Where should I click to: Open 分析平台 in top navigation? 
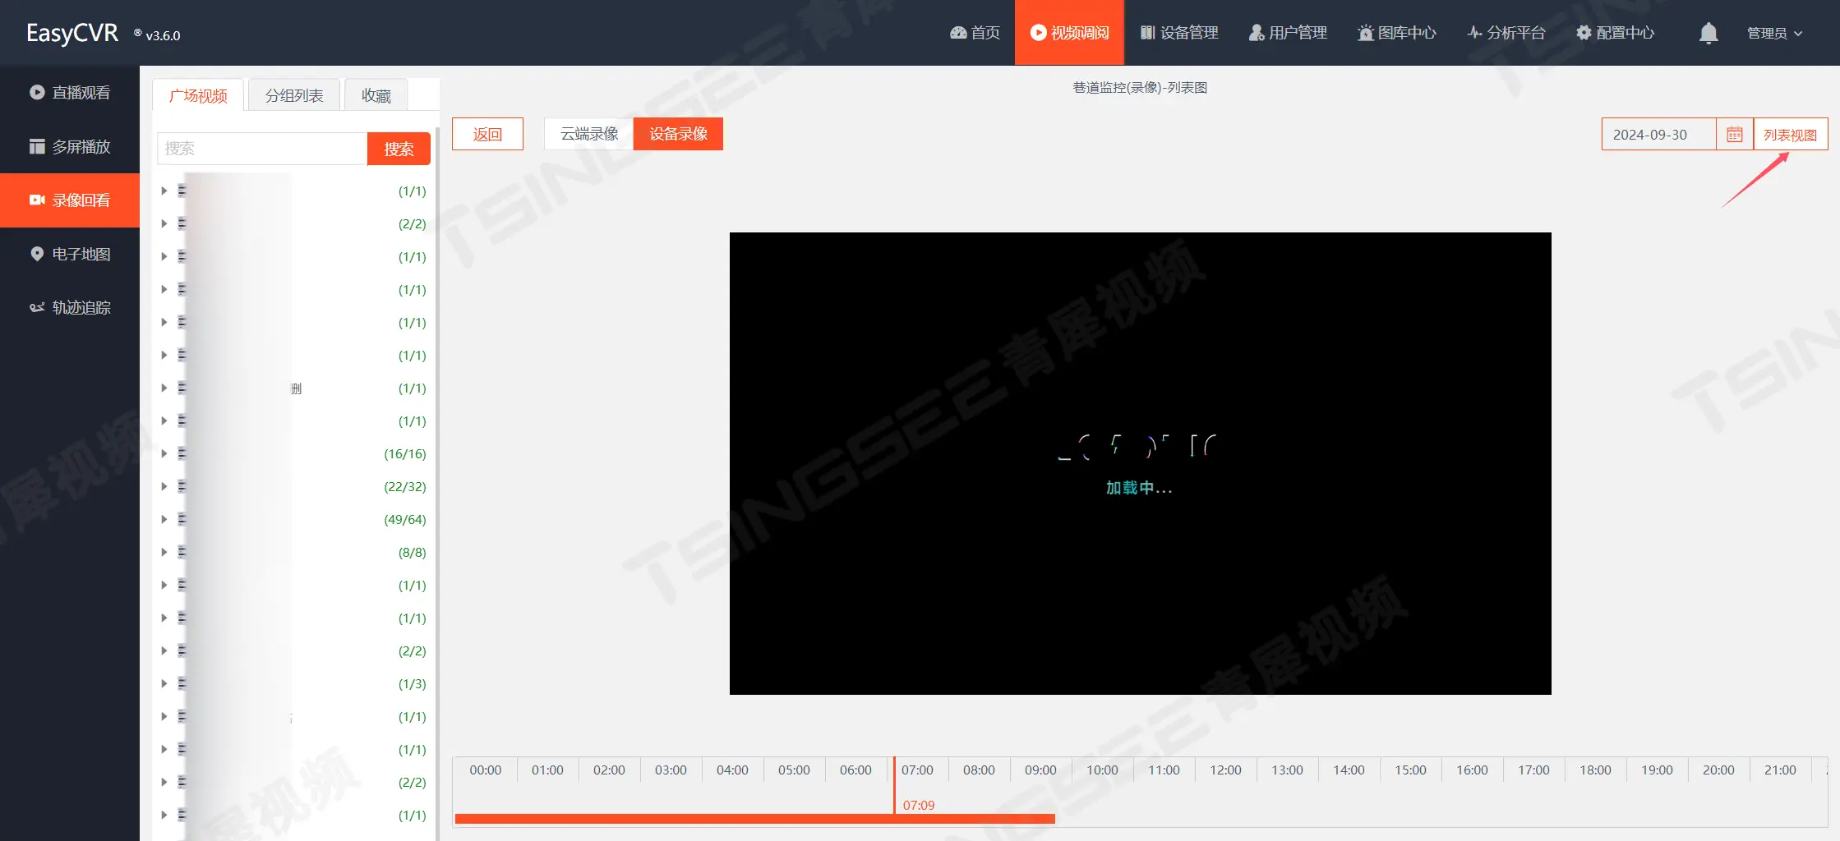(1506, 33)
